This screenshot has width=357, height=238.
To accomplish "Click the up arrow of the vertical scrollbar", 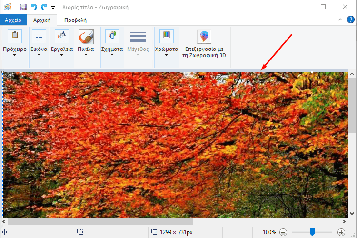I will click(x=352, y=74).
